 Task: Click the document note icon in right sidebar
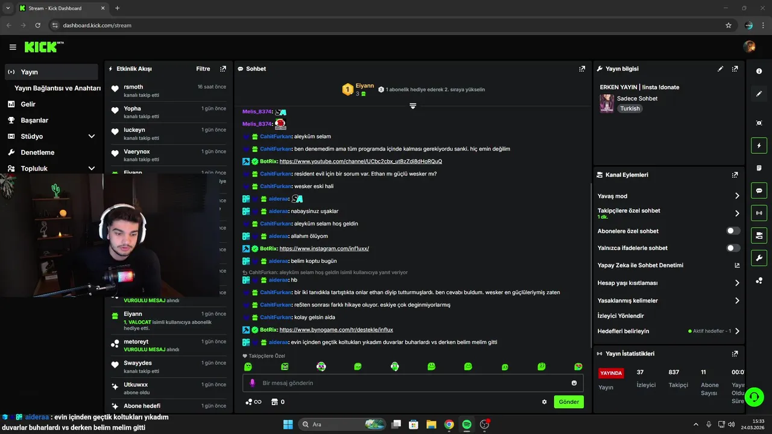(x=759, y=168)
